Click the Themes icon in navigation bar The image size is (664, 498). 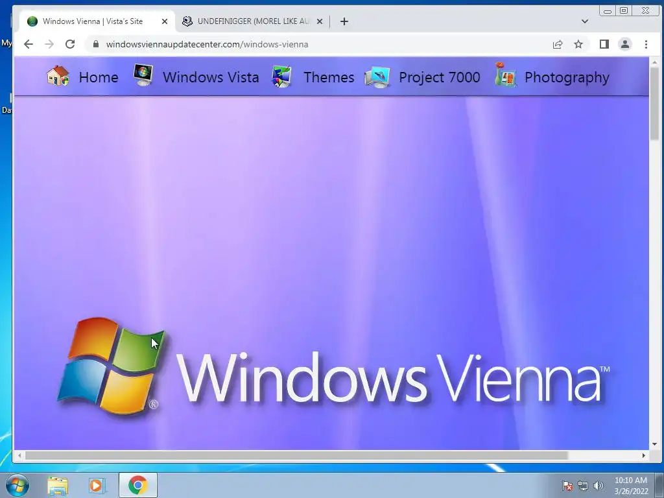click(x=281, y=77)
